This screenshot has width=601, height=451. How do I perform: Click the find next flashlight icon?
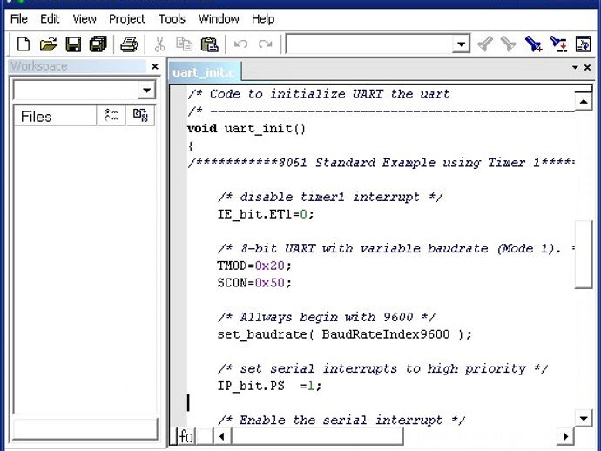tap(509, 44)
